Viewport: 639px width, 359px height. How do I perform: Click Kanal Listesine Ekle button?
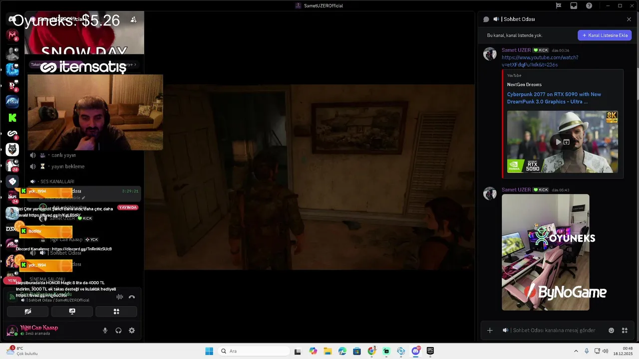point(605,35)
